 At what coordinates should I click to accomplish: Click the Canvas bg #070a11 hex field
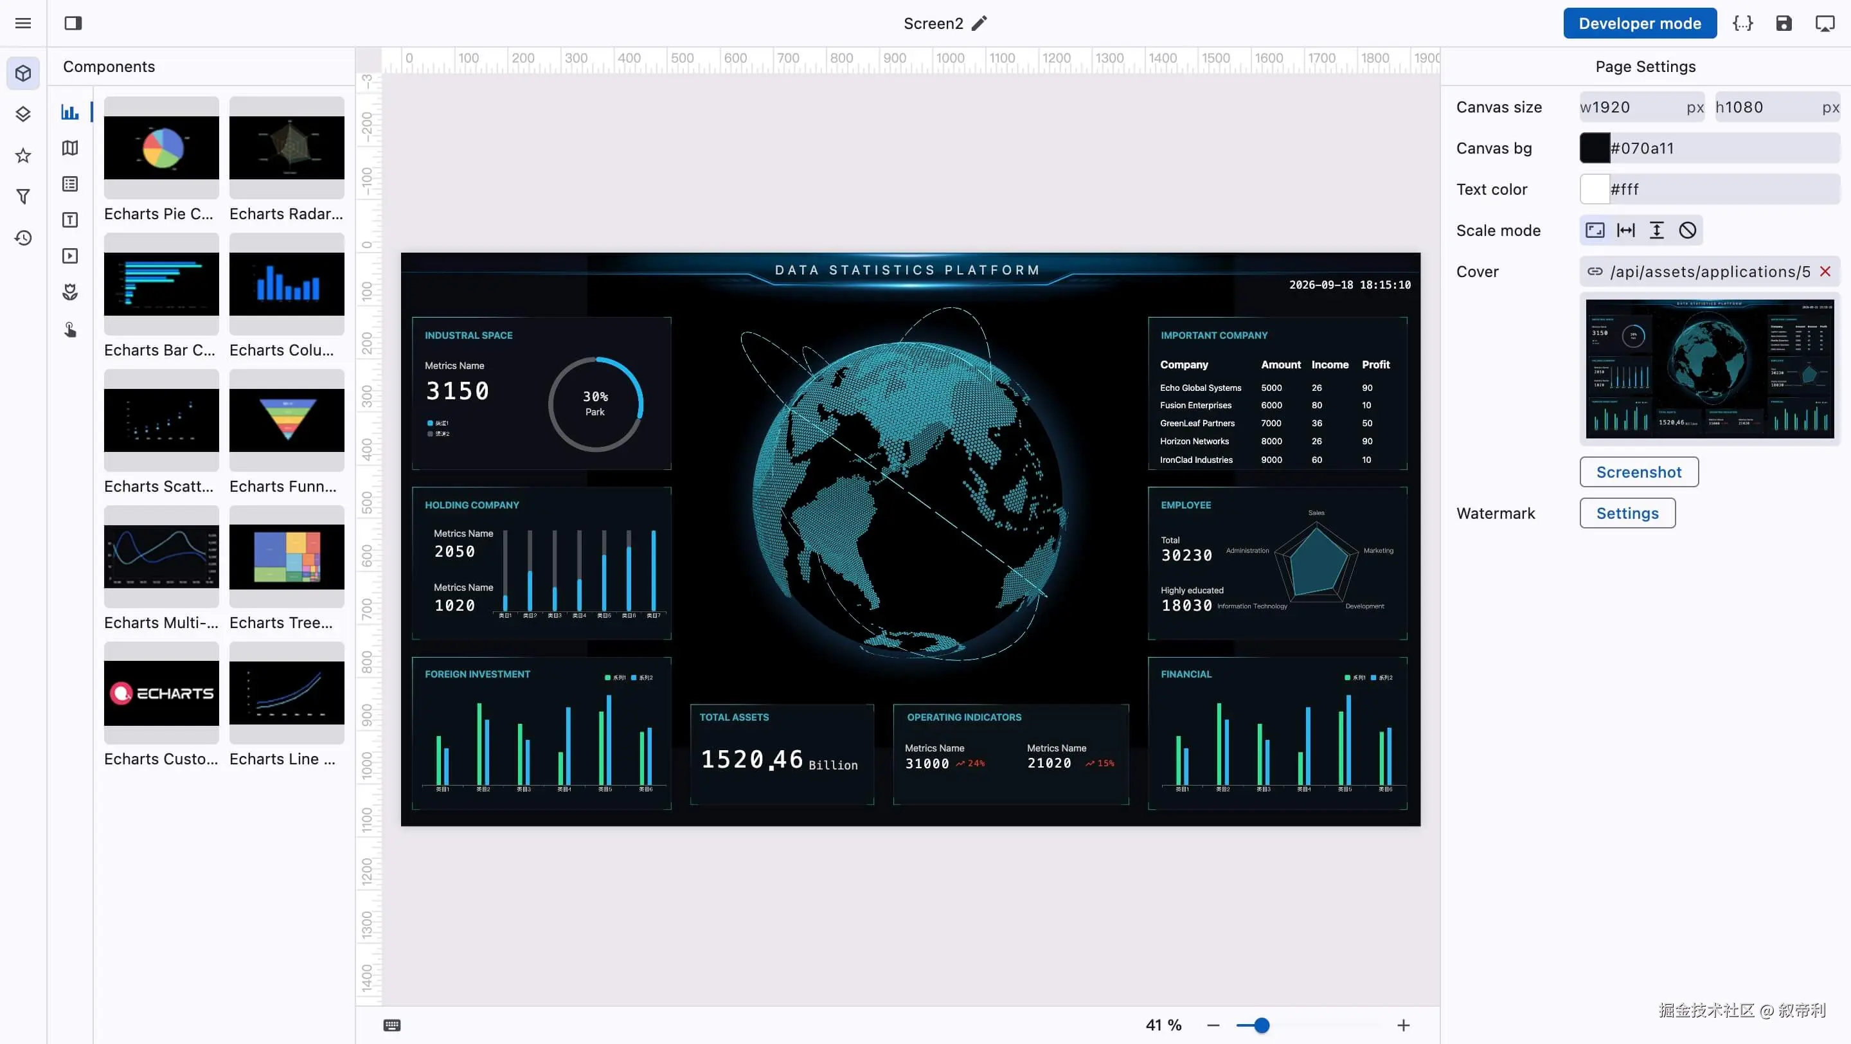(1724, 148)
